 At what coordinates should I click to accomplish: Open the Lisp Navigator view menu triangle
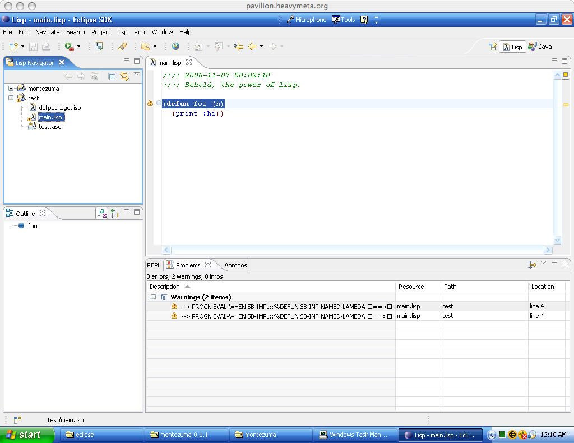[x=137, y=74]
